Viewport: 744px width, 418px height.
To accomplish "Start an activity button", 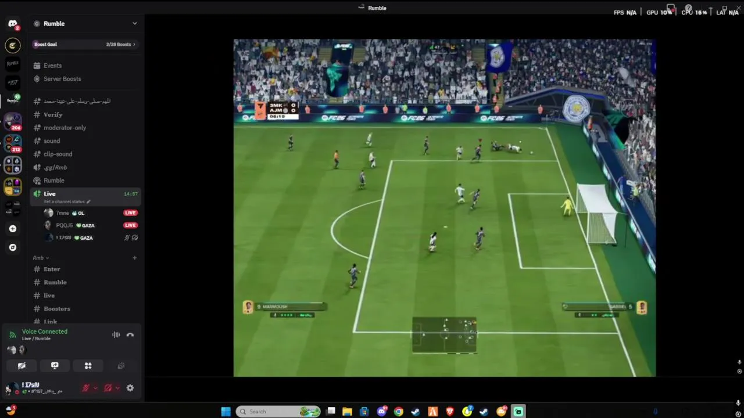I will [x=88, y=366].
